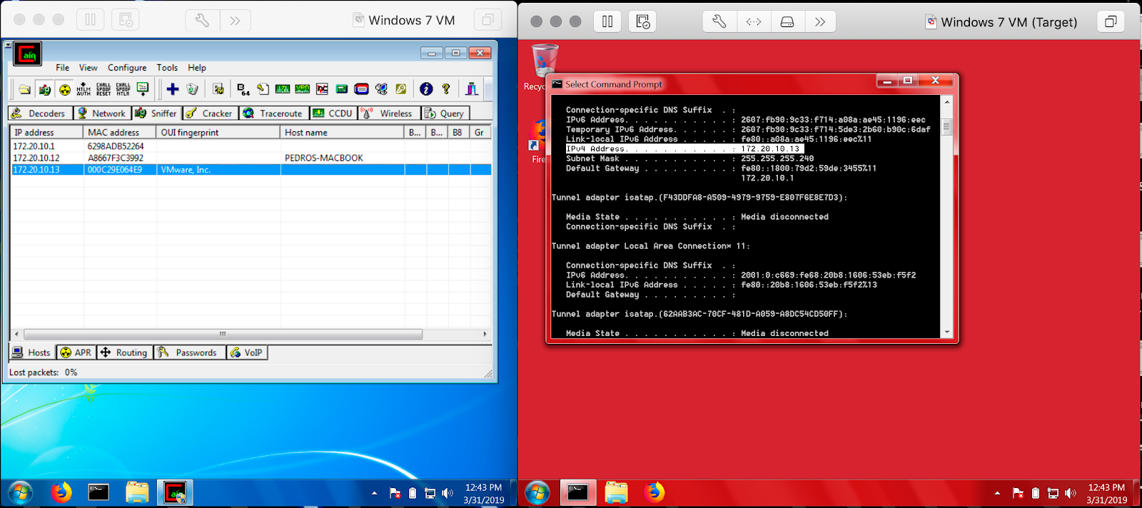The image size is (1142, 508).
Task: Click the IP address column header
Action: pyautogui.click(x=46, y=132)
